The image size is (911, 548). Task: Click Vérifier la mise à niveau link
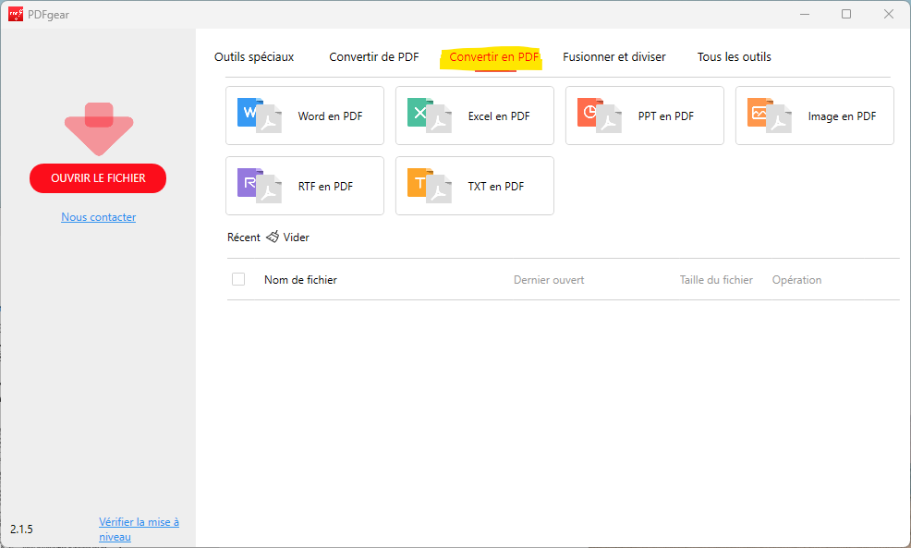click(x=139, y=530)
